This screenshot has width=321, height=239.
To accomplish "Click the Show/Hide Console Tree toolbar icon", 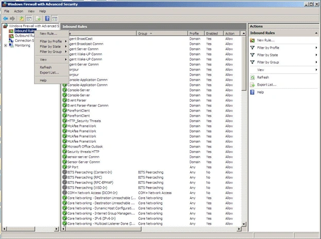I will tap(29, 19).
